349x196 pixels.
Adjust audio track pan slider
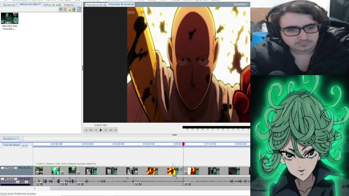pos(26,182)
